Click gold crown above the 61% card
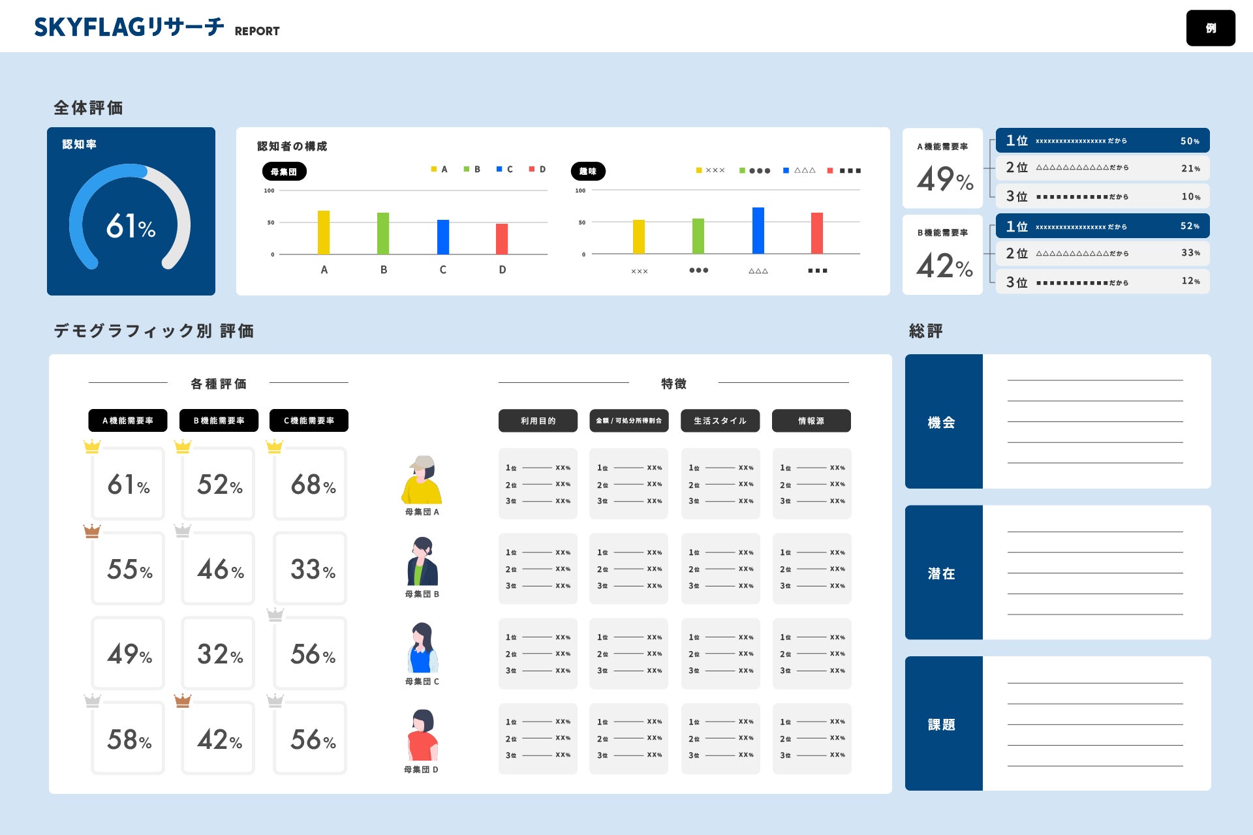The image size is (1253, 835). [x=92, y=446]
